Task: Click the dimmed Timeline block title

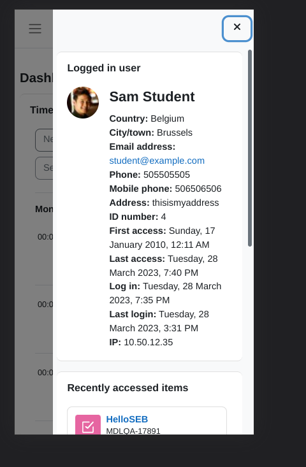Action: pyautogui.click(x=41, y=110)
